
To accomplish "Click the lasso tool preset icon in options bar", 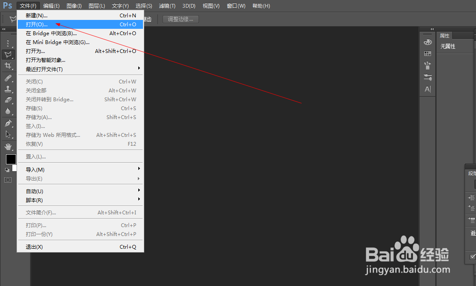I will 12,19.
